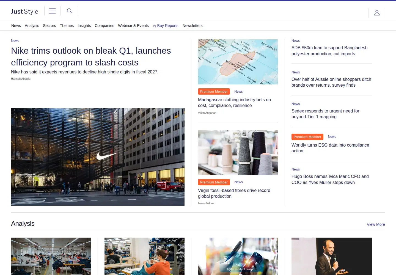396x275 pixels.
Task: Click the Nike store building photo
Action: [x=98, y=157]
